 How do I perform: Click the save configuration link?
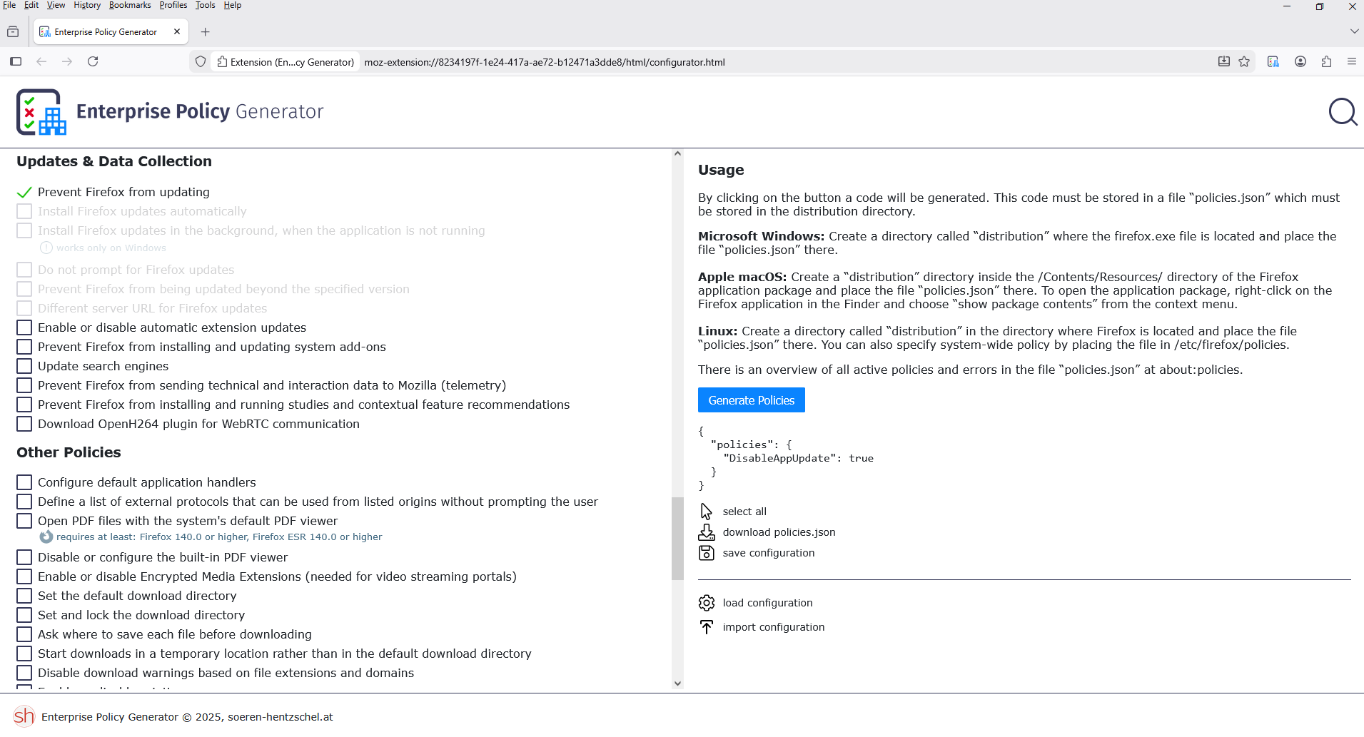click(x=769, y=553)
